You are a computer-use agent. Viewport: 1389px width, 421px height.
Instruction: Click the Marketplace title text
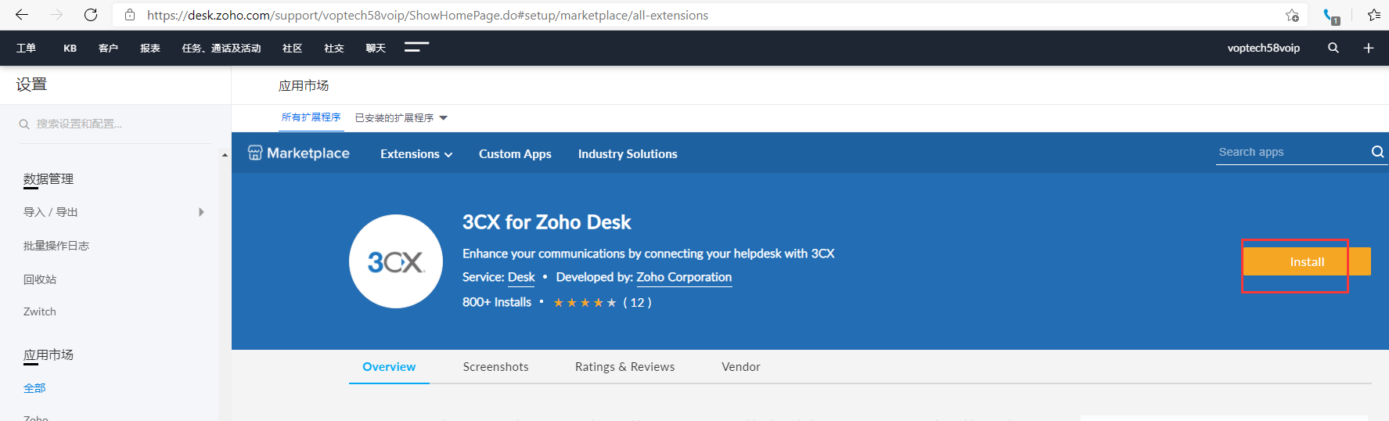pyautogui.click(x=308, y=153)
